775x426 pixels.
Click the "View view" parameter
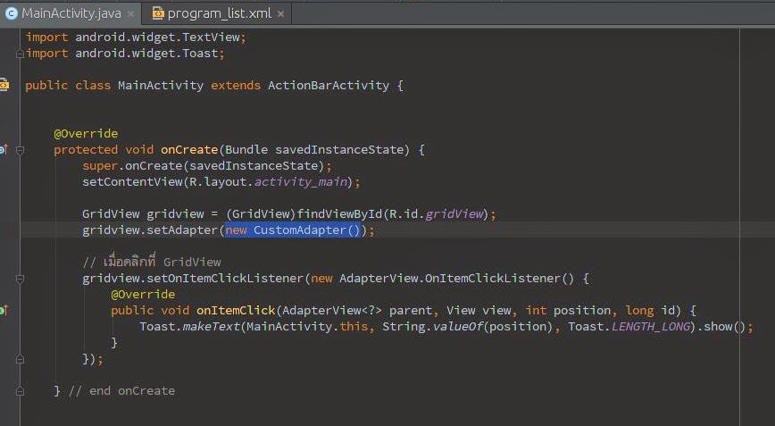tap(479, 311)
